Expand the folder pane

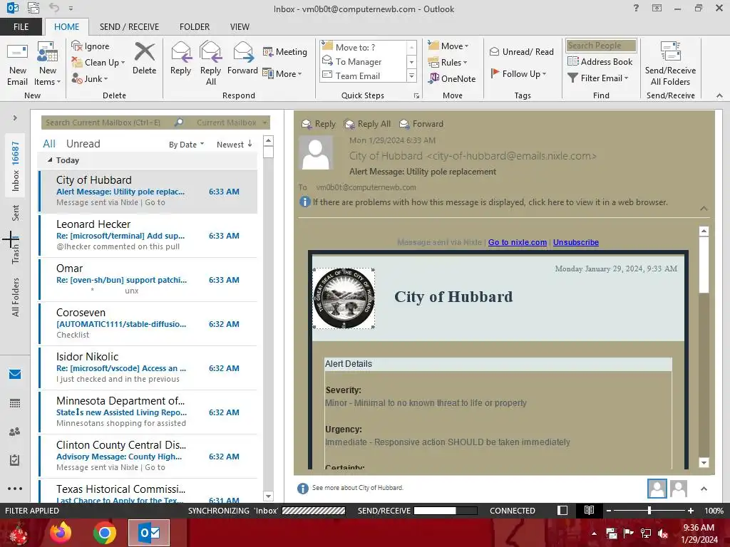point(15,118)
